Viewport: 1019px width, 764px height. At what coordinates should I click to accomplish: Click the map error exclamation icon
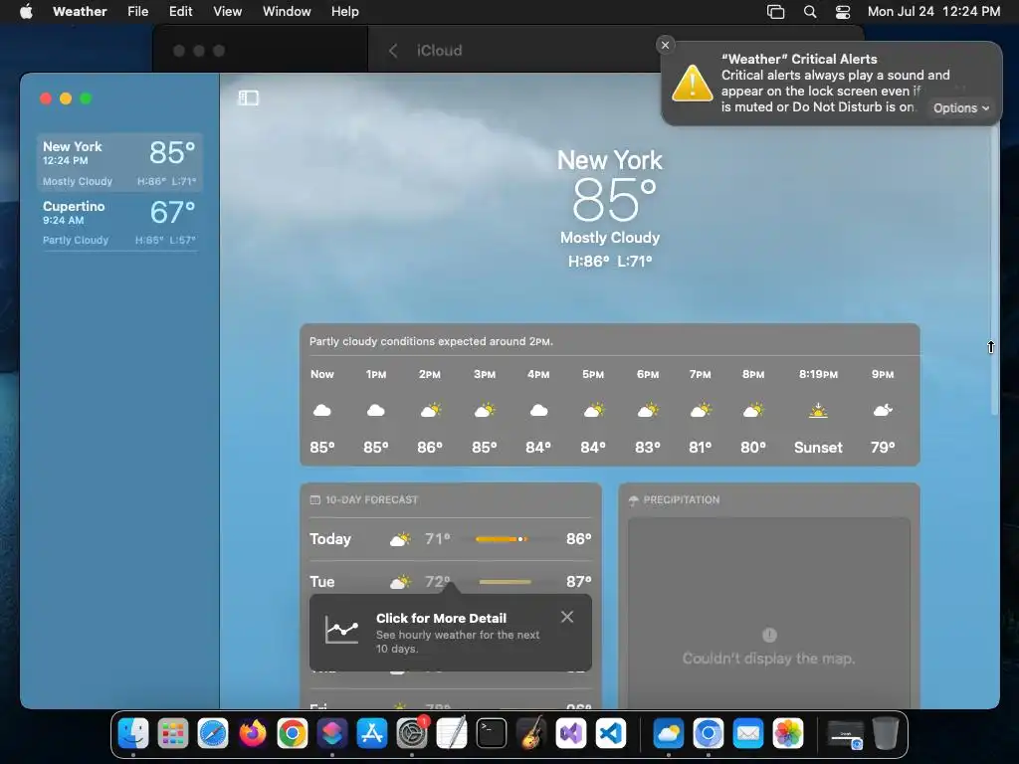[769, 635]
